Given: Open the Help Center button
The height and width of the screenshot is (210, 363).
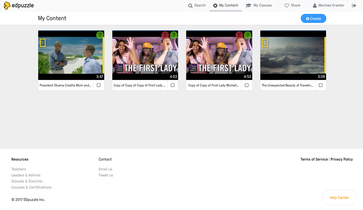Looking at the screenshot, I should (339, 198).
